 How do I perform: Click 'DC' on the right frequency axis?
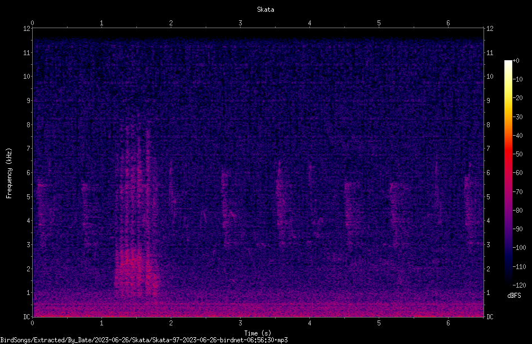coord(490,317)
